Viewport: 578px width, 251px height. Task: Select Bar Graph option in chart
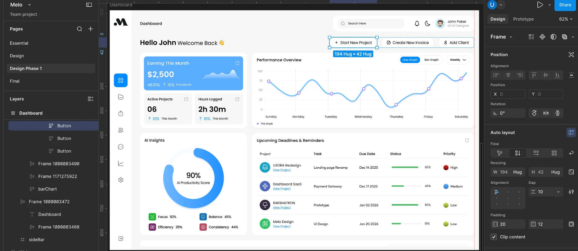(431, 60)
